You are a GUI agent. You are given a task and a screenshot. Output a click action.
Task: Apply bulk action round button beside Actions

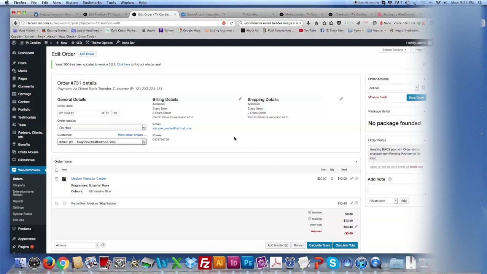pos(103,245)
